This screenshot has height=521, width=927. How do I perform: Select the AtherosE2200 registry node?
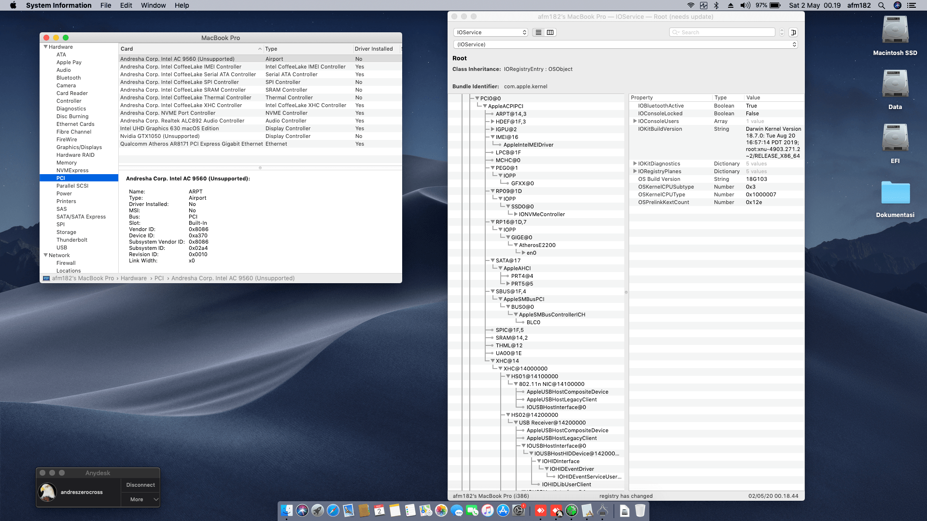pos(537,245)
